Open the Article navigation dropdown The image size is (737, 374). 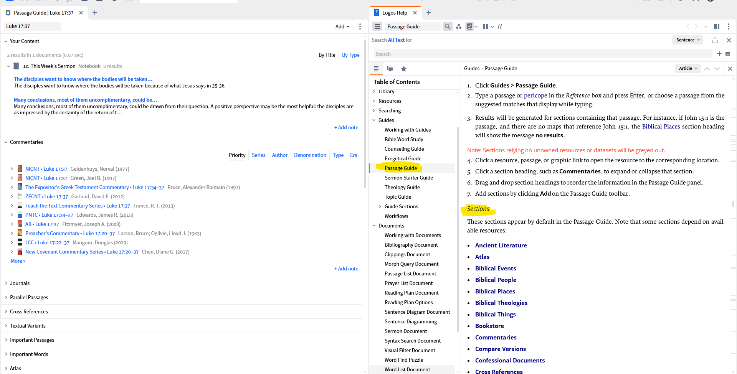687,68
